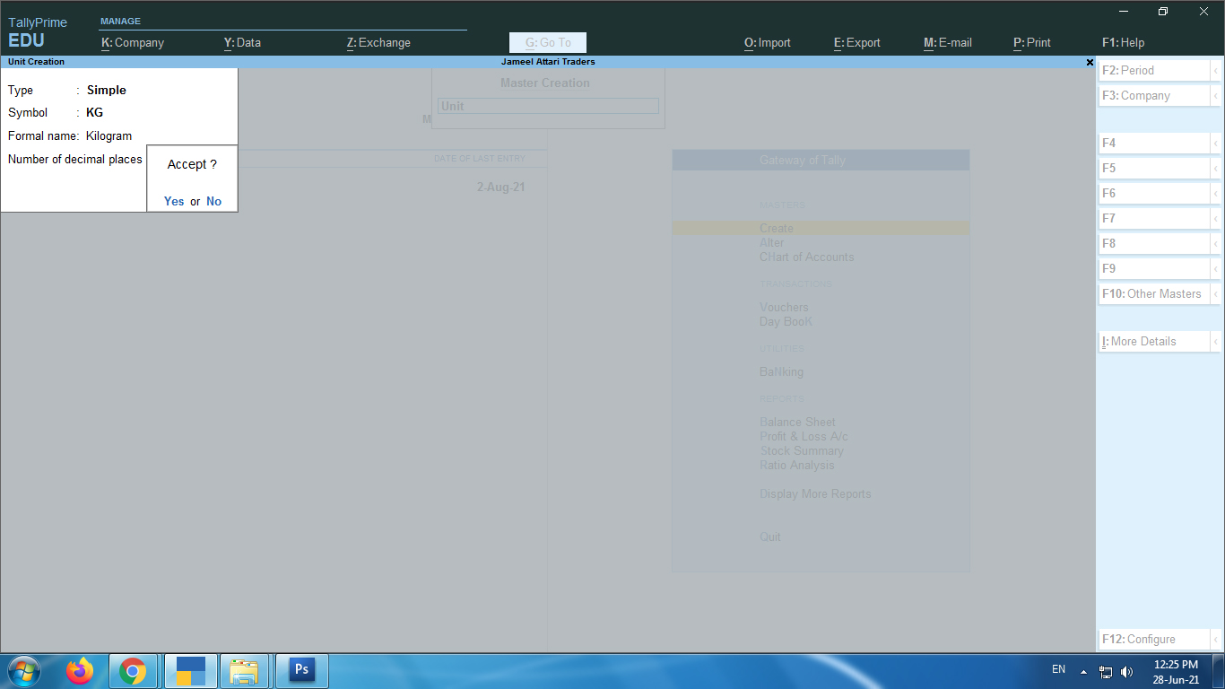
Task: Click the arrow beside F4
Action: pos(1216,143)
